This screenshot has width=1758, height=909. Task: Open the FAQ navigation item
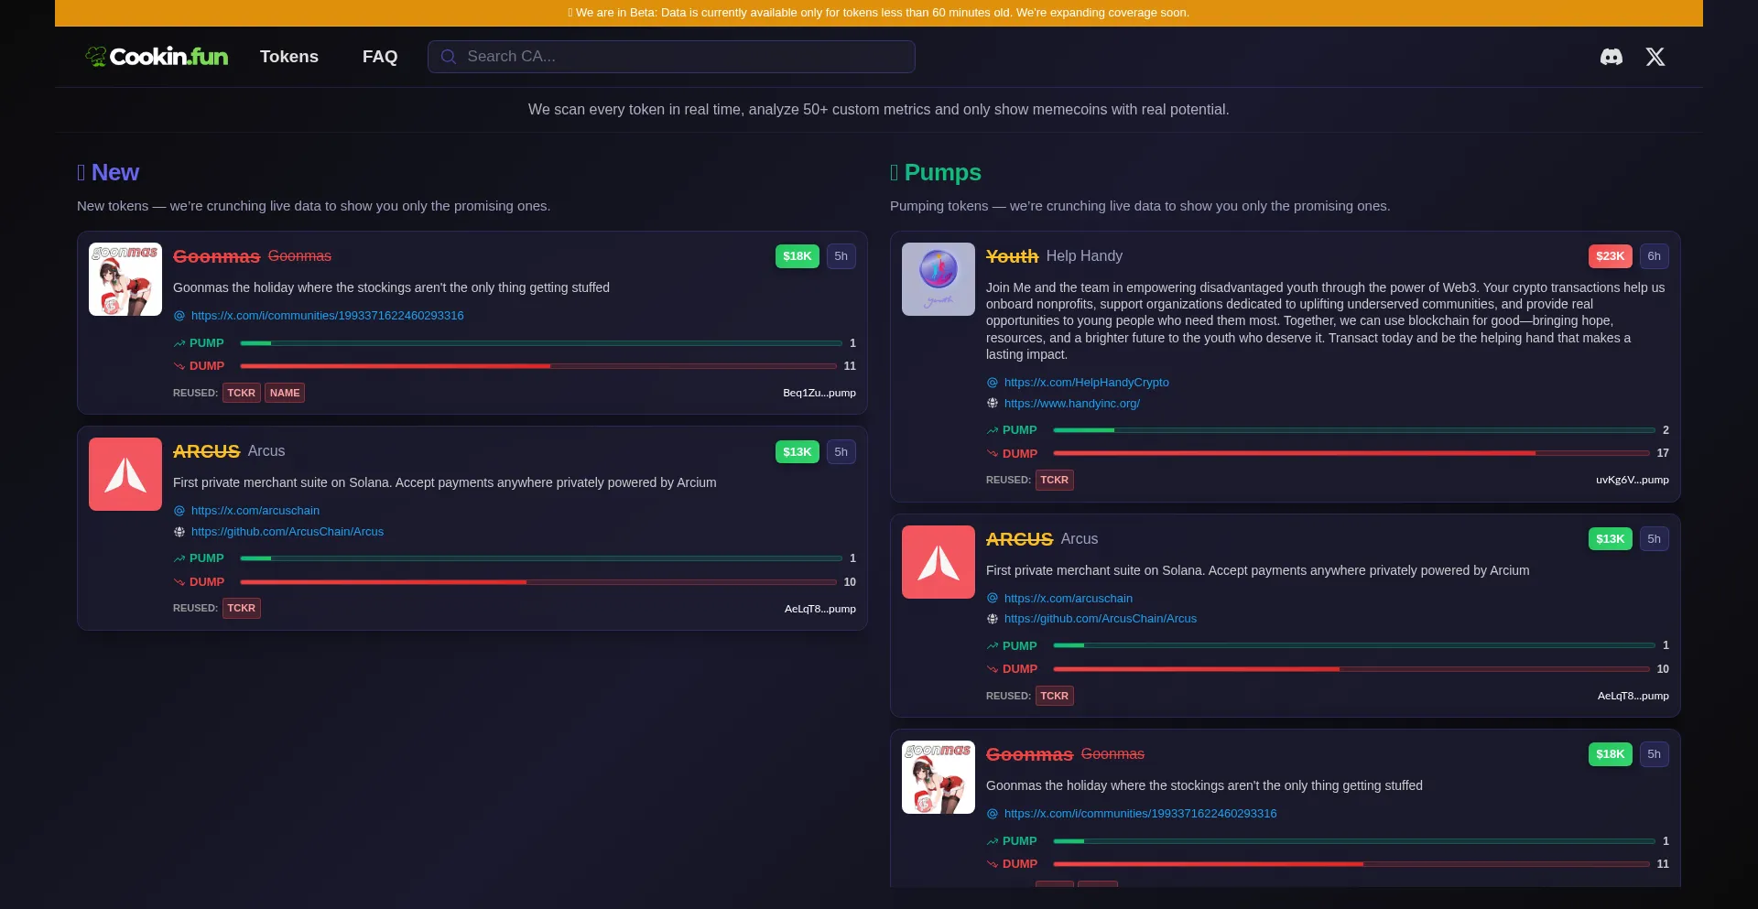point(379,57)
